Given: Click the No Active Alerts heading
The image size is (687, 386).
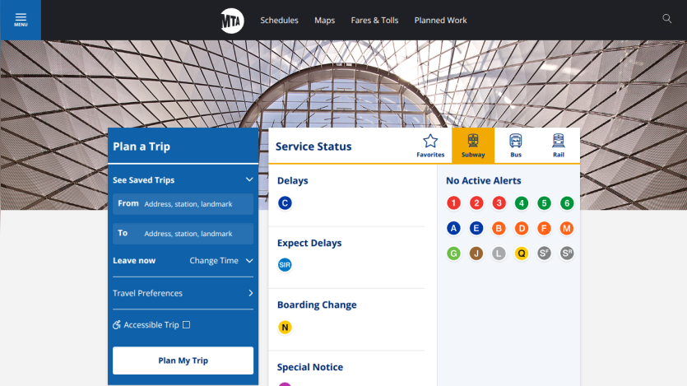Looking at the screenshot, I should [484, 180].
